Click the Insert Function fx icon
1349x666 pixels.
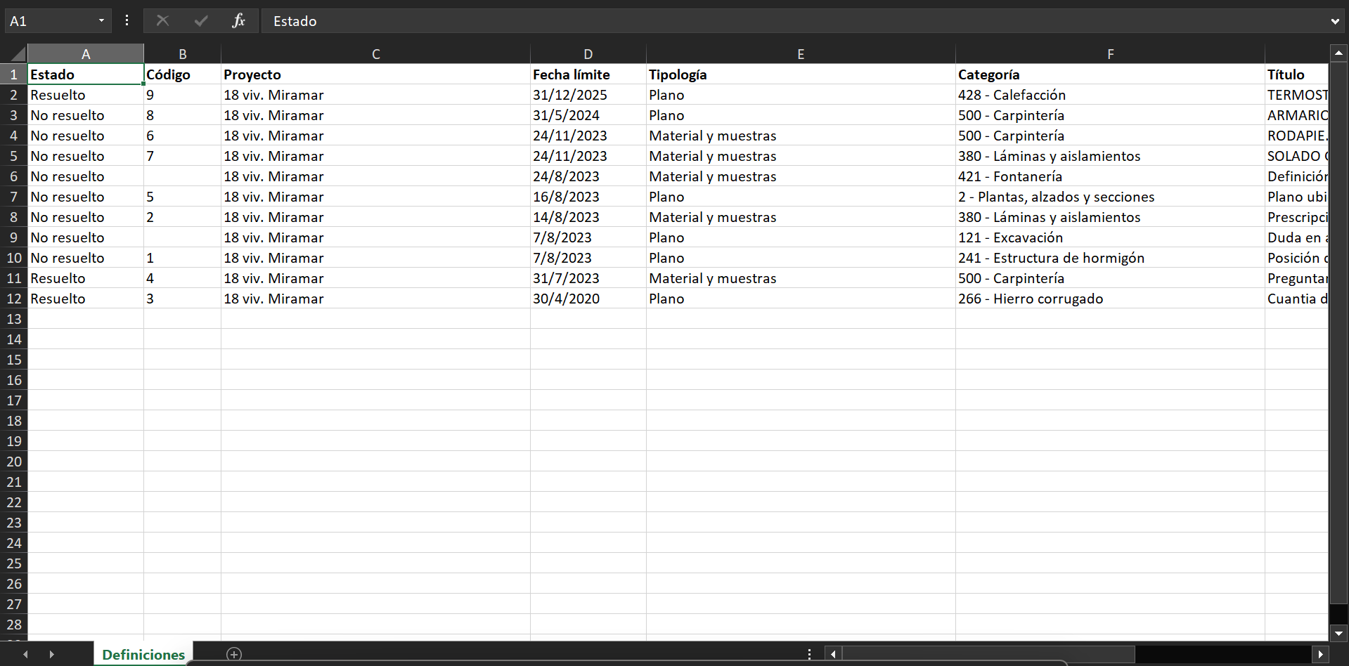click(238, 21)
